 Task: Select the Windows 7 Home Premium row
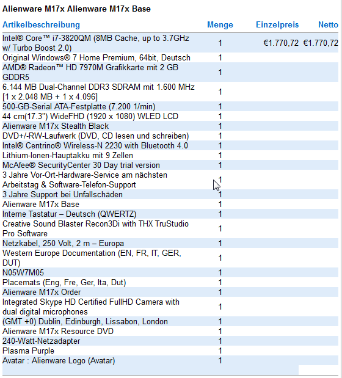[x=170, y=57]
